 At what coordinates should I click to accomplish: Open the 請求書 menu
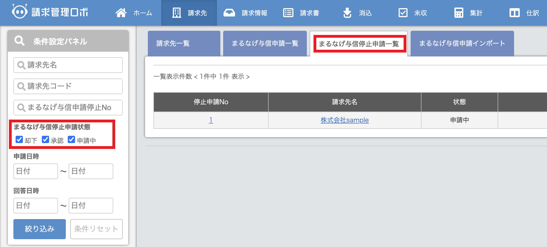tap(301, 13)
